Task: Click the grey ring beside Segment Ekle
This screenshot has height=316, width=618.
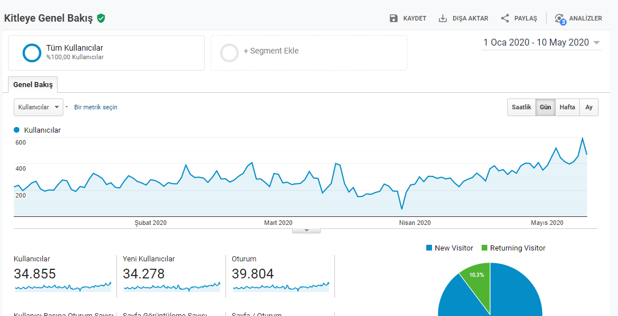Action: pos(229,53)
